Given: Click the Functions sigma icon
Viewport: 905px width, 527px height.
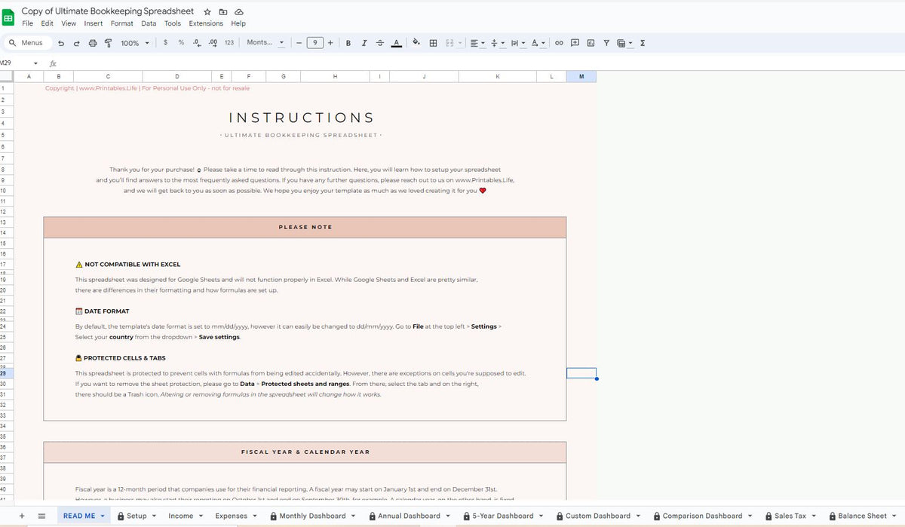Looking at the screenshot, I should pyautogui.click(x=642, y=43).
